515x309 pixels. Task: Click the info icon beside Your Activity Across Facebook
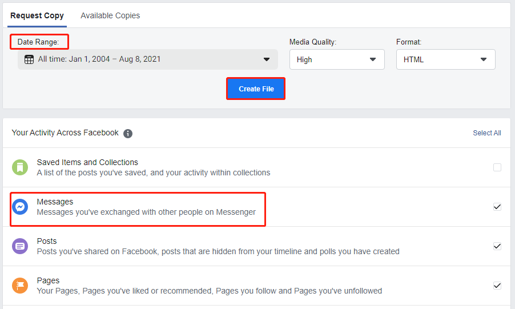click(128, 134)
